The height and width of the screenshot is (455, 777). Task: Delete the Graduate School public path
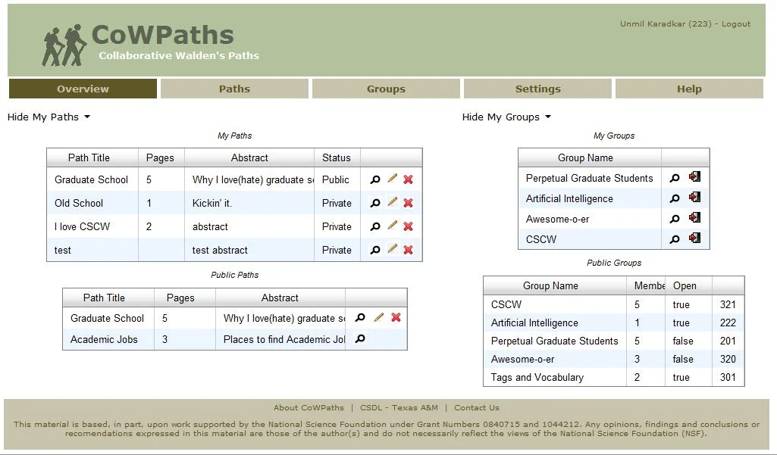(395, 318)
